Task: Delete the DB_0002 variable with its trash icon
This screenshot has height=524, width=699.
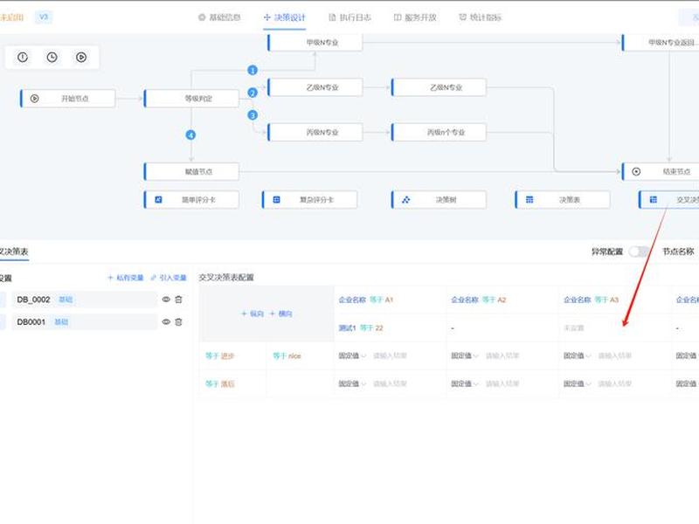Action: (179, 300)
